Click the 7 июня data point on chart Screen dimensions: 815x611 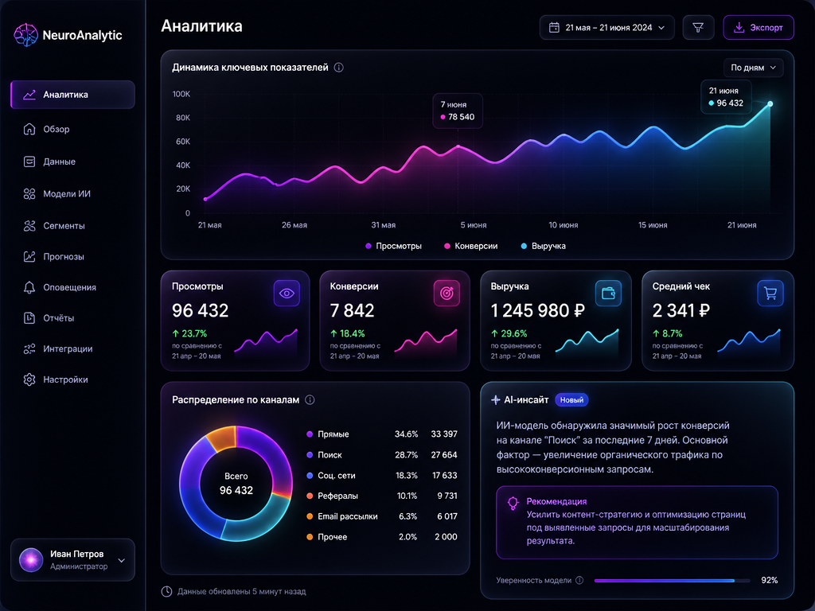pos(458,147)
